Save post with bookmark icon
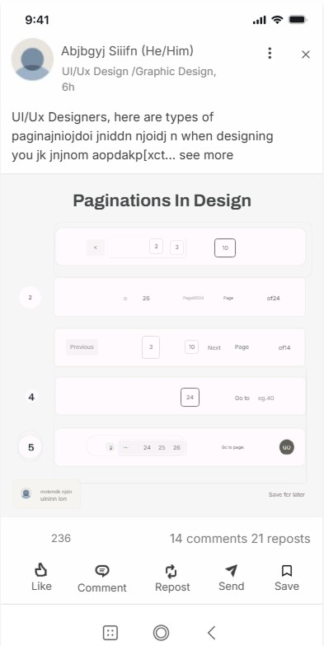The height and width of the screenshot is (646, 324). coord(287,571)
